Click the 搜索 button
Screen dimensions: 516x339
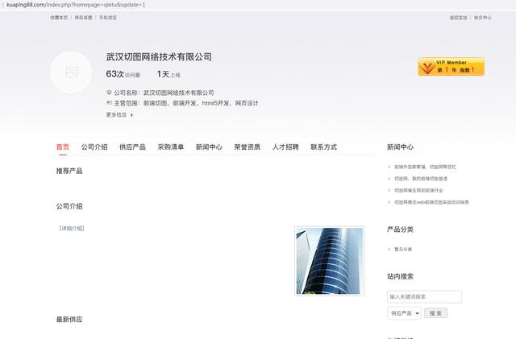435,312
